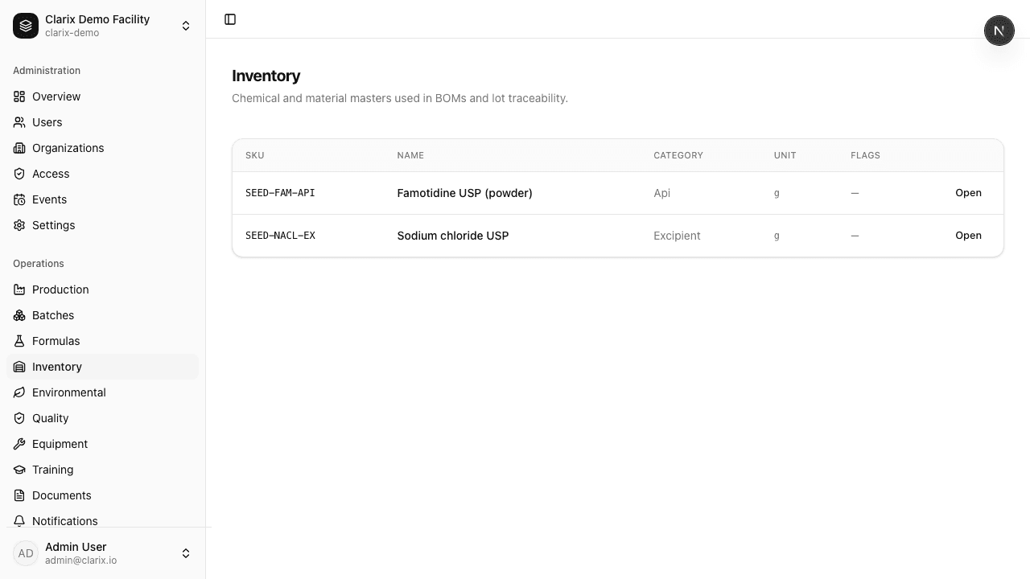Click the Overview dashboard icon
This screenshot has width=1030, height=579.
point(19,96)
